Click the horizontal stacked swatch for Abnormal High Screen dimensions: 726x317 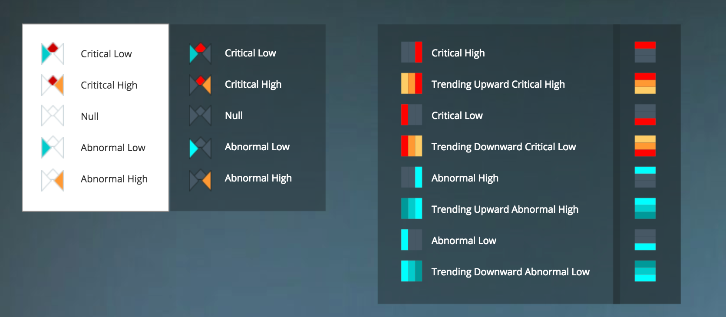tap(645, 177)
